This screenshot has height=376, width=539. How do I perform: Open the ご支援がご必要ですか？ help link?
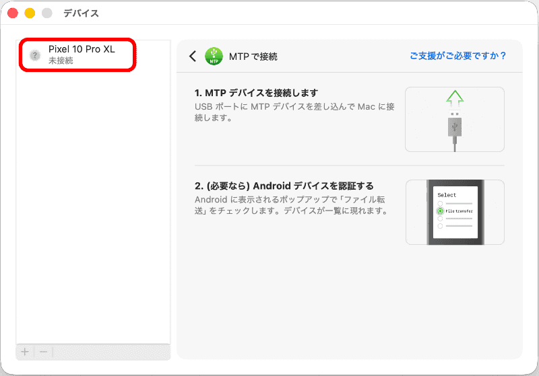point(458,56)
